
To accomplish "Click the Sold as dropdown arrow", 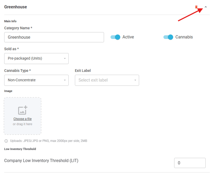I will (65, 59).
